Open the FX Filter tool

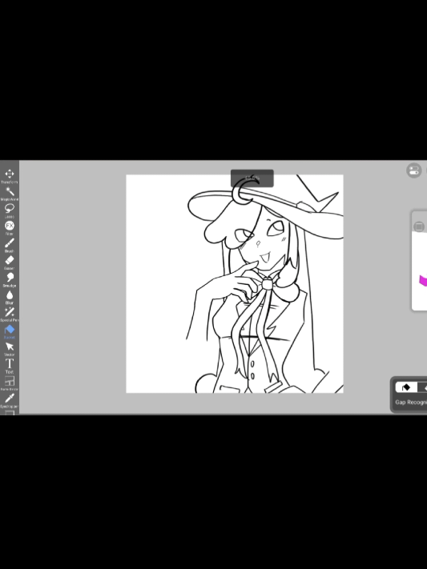10,227
